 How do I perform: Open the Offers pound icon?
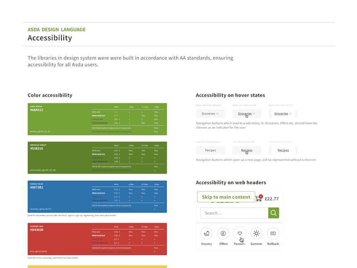pos(223,233)
